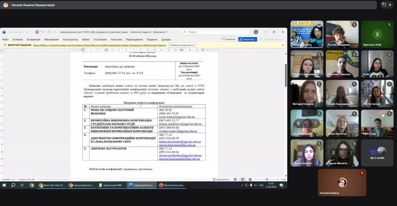Open the participant count badge showing 18

[x=386, y=5]
